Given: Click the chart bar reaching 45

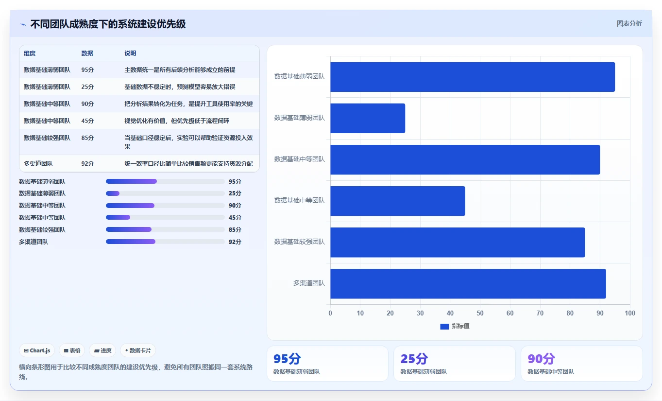Looking at the screenshot, I should [x=398, y=201].
